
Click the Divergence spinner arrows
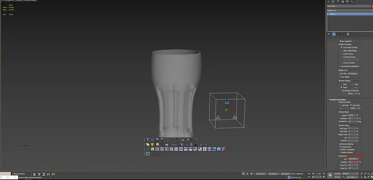[357, 121]
